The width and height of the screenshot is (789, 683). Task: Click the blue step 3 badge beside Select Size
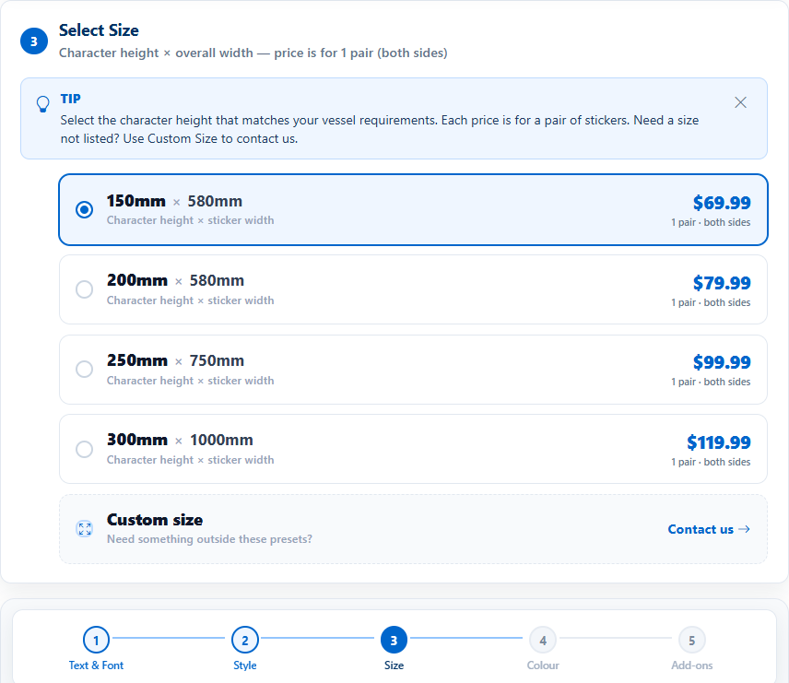coord(34,41)
